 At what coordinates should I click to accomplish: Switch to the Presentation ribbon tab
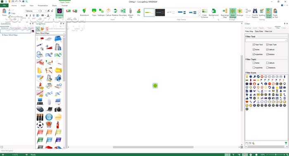click(x=43, y=5)
